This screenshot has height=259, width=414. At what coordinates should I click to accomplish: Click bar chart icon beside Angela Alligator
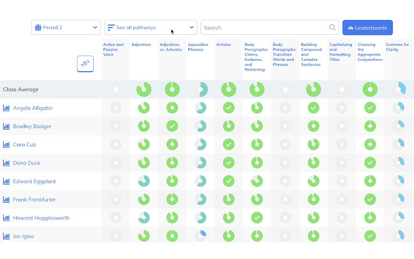[6, 108]
